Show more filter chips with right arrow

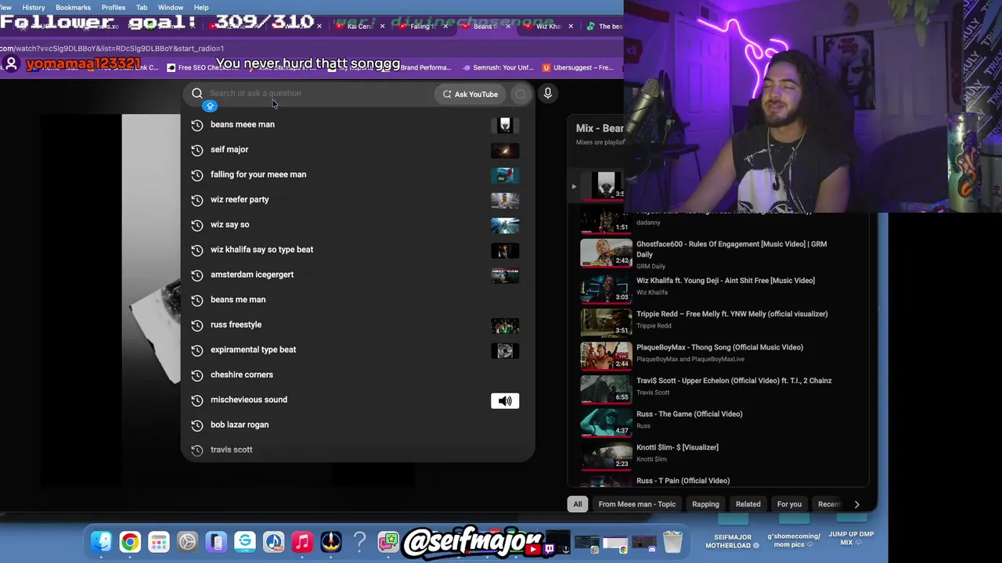point(856,504)
